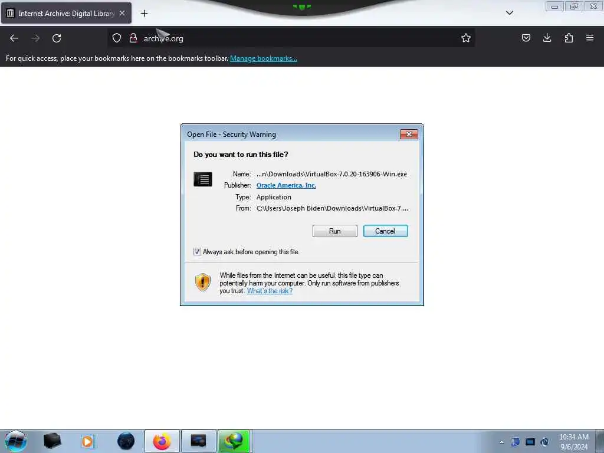Close the Internet Archive tab

tap(122, 13)
